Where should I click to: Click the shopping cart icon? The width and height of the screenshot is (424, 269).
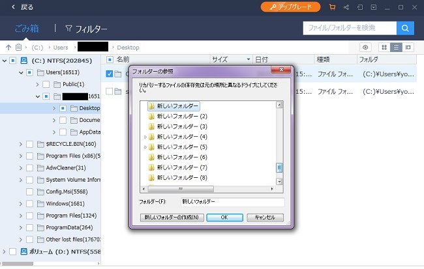[332, 7]
